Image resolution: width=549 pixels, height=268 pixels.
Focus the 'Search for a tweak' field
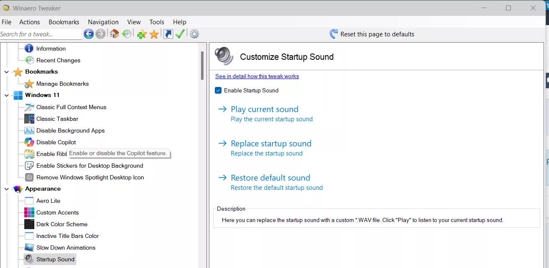[41, 34]
